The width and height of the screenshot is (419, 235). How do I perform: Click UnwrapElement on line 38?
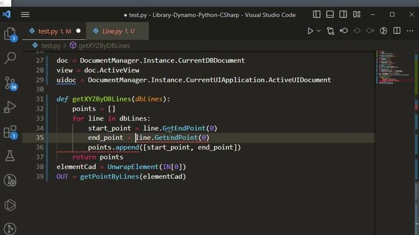tap(133, 167)
